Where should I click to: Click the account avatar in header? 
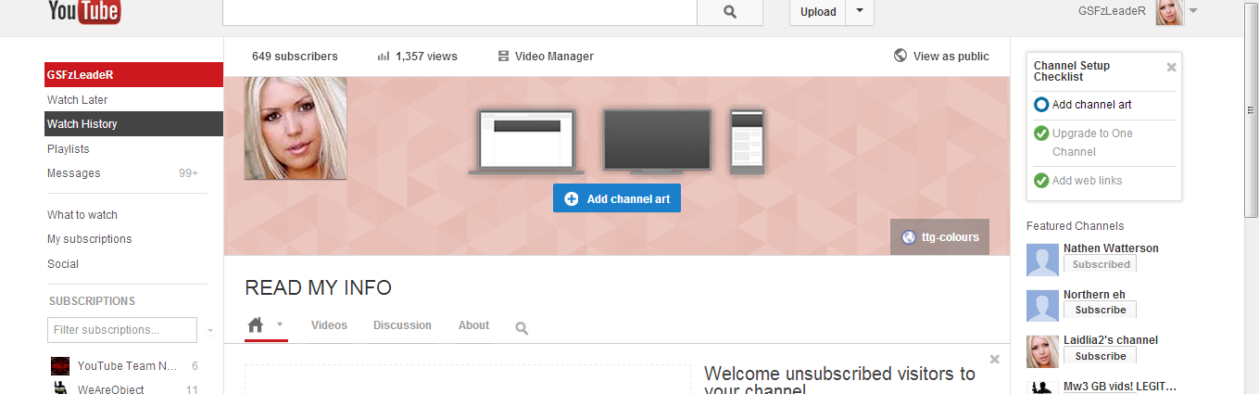coord(1169,12)
